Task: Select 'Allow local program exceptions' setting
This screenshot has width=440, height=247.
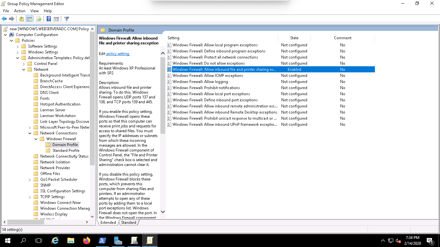Action: [x=215, y=45]
